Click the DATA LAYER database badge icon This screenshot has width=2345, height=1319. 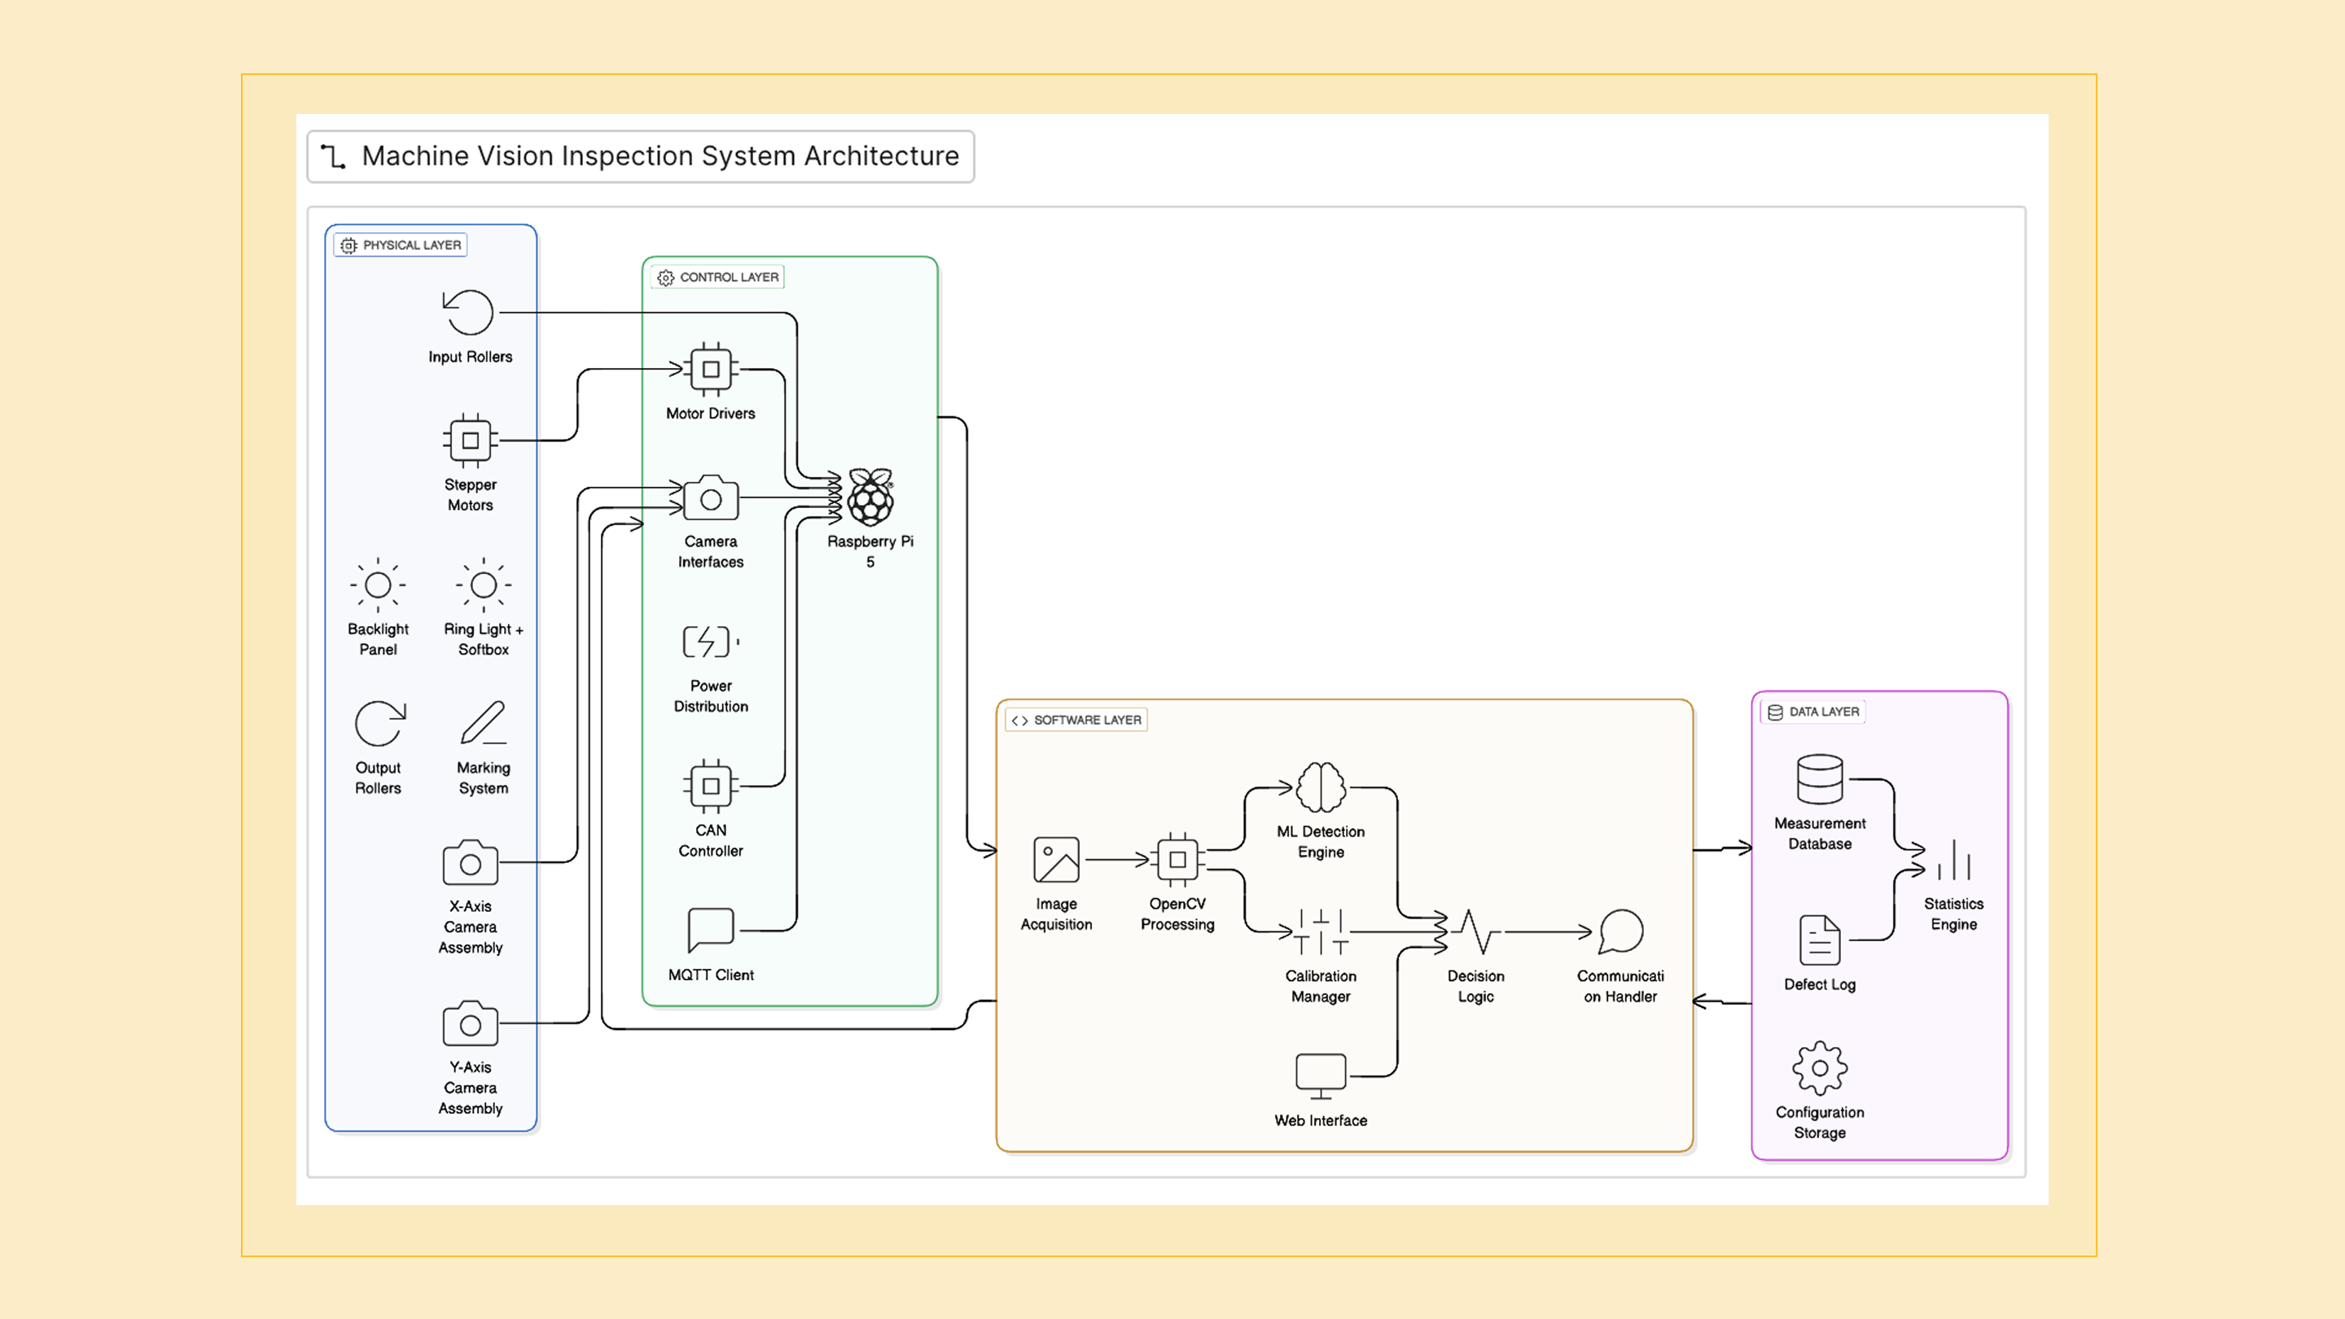[1773, 712]
